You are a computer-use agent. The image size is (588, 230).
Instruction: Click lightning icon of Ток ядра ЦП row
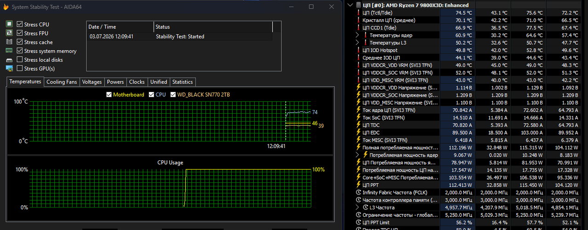click(359, 110)
